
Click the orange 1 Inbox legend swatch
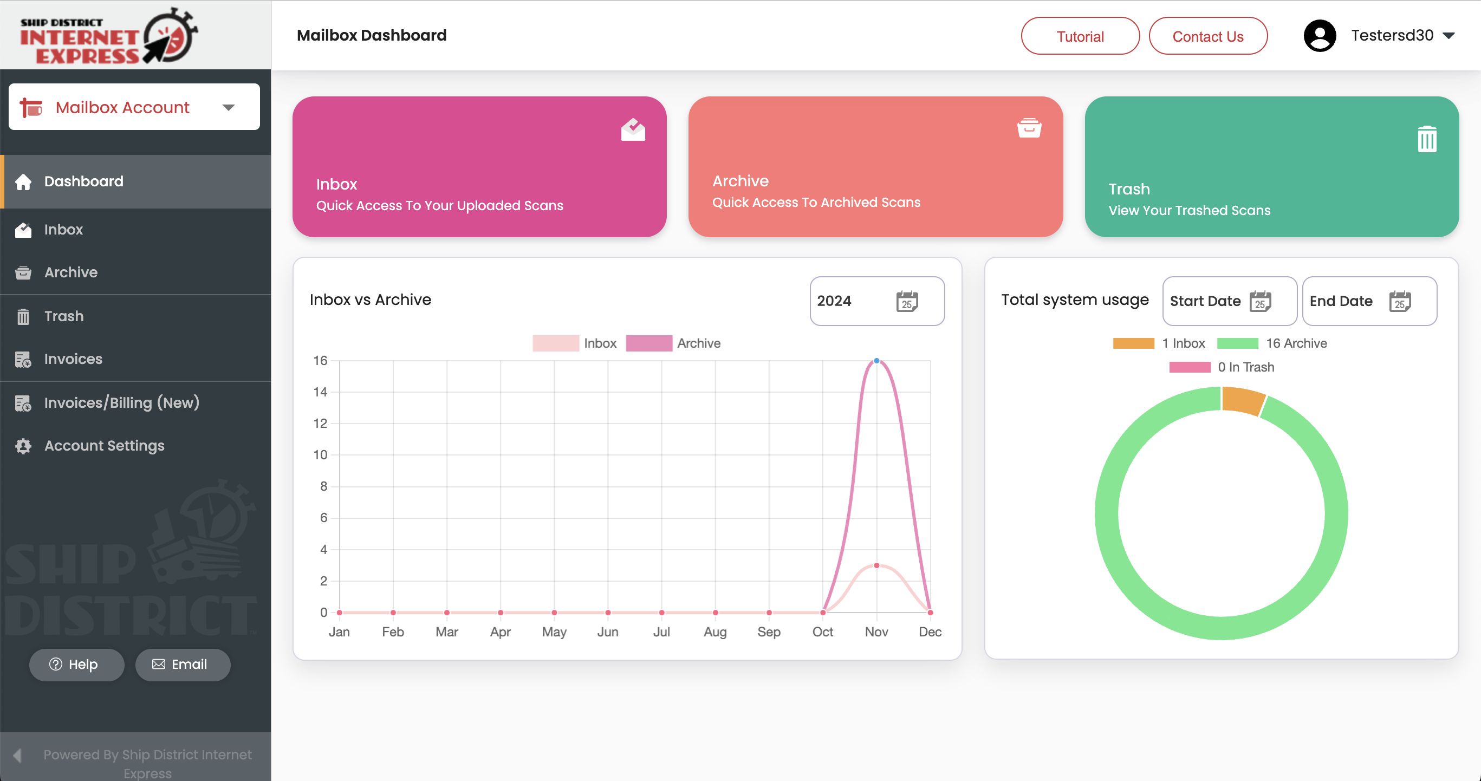1133,343
